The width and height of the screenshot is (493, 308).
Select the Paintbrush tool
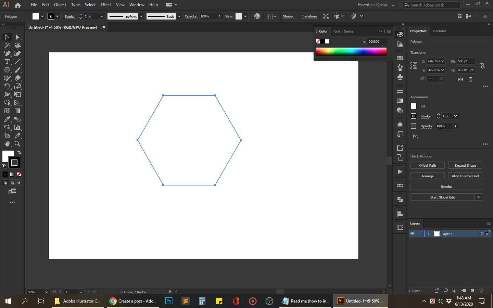pyautogui.click(x=18, y=70)
